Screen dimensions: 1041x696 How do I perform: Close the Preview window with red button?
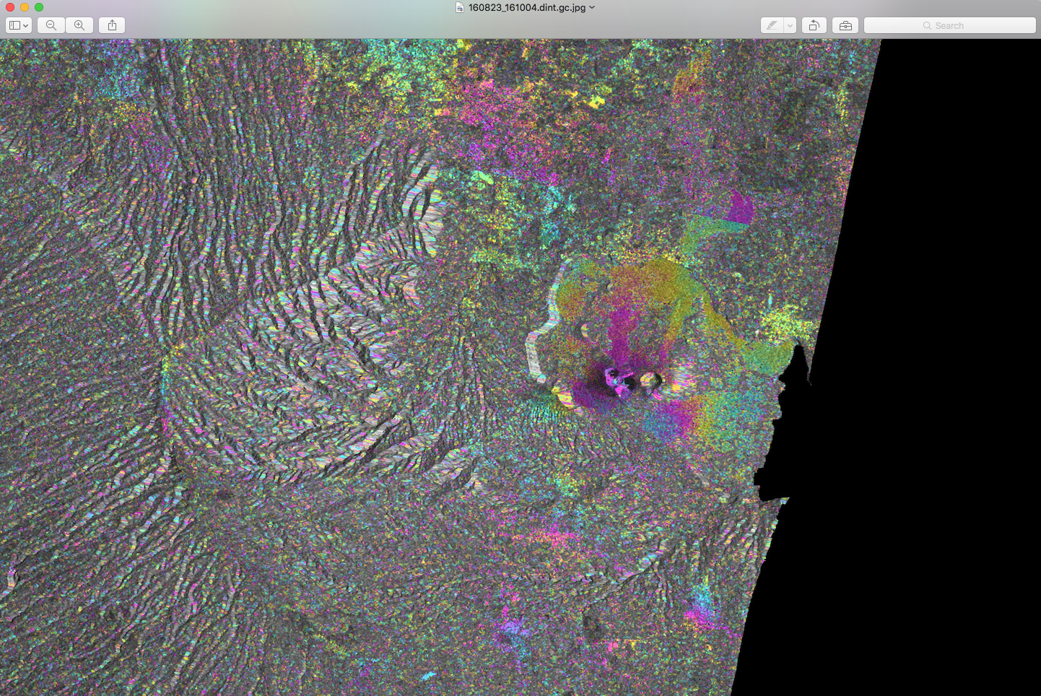tap(10, 7)
